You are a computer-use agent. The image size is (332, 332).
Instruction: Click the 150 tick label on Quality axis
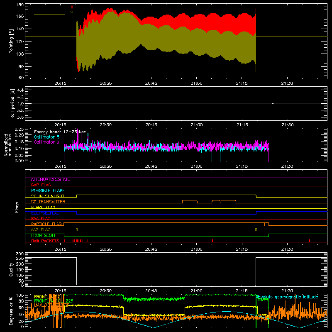click(x=20, y=270)
